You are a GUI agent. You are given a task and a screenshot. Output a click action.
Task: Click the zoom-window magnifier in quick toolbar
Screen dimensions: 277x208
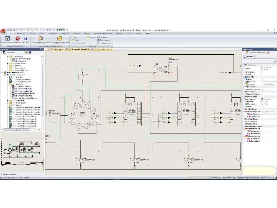click(47, 30)
